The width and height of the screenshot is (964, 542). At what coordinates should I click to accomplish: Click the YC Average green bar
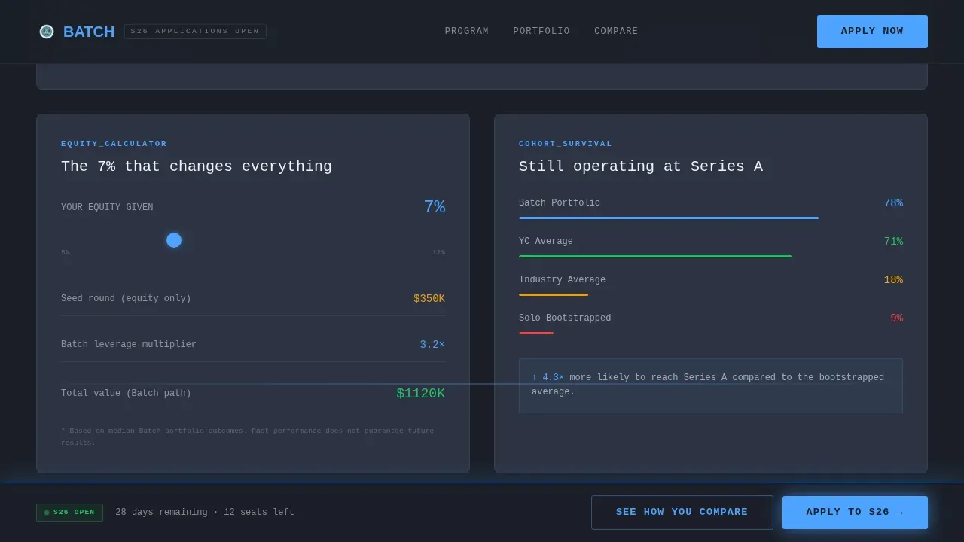[x=655, y=257]
